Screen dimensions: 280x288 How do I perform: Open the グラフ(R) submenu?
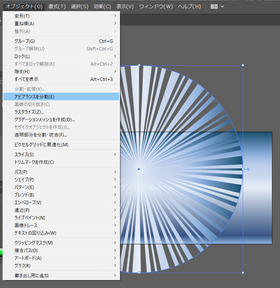point(61,266)
